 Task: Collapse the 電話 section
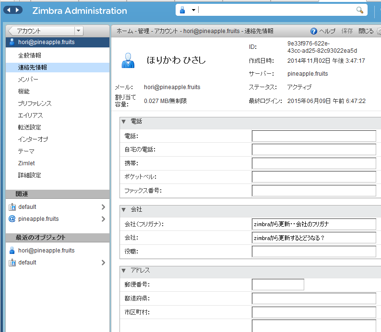(x=124, y=122)
